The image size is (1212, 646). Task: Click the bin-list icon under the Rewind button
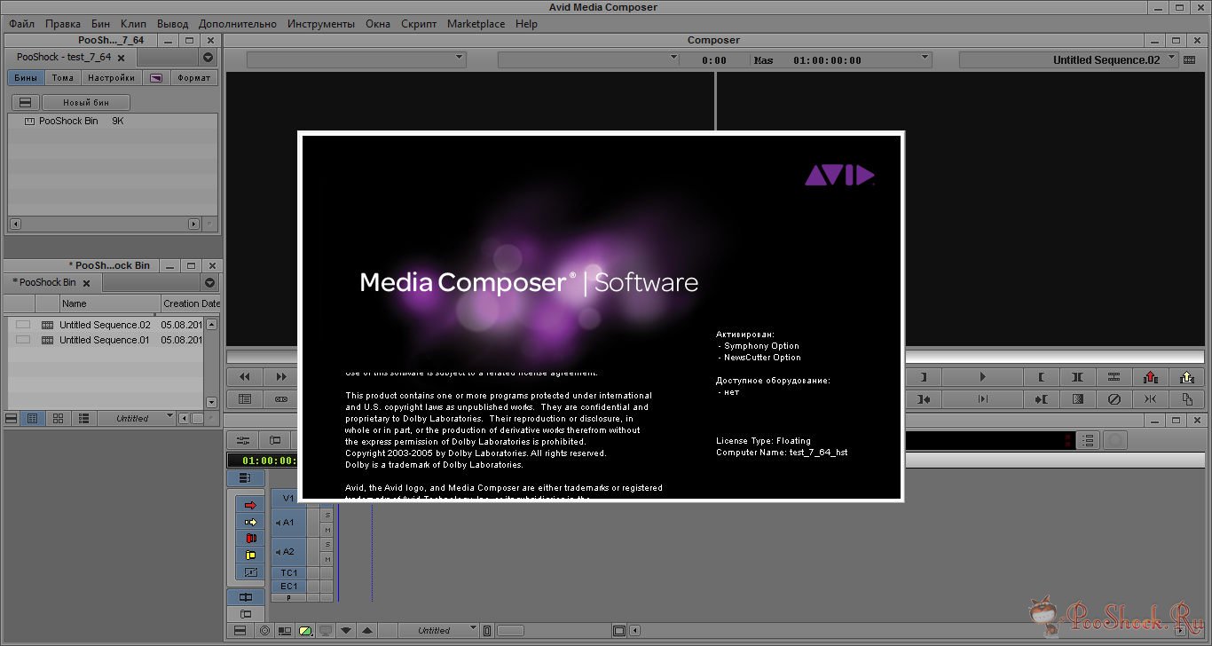click(x=245, y=399)
